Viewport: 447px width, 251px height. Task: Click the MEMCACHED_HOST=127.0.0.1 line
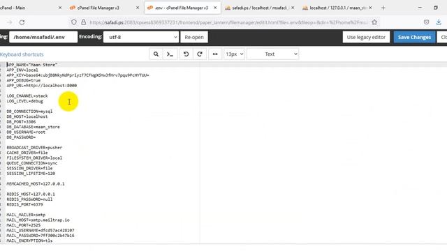coord(36,184)
